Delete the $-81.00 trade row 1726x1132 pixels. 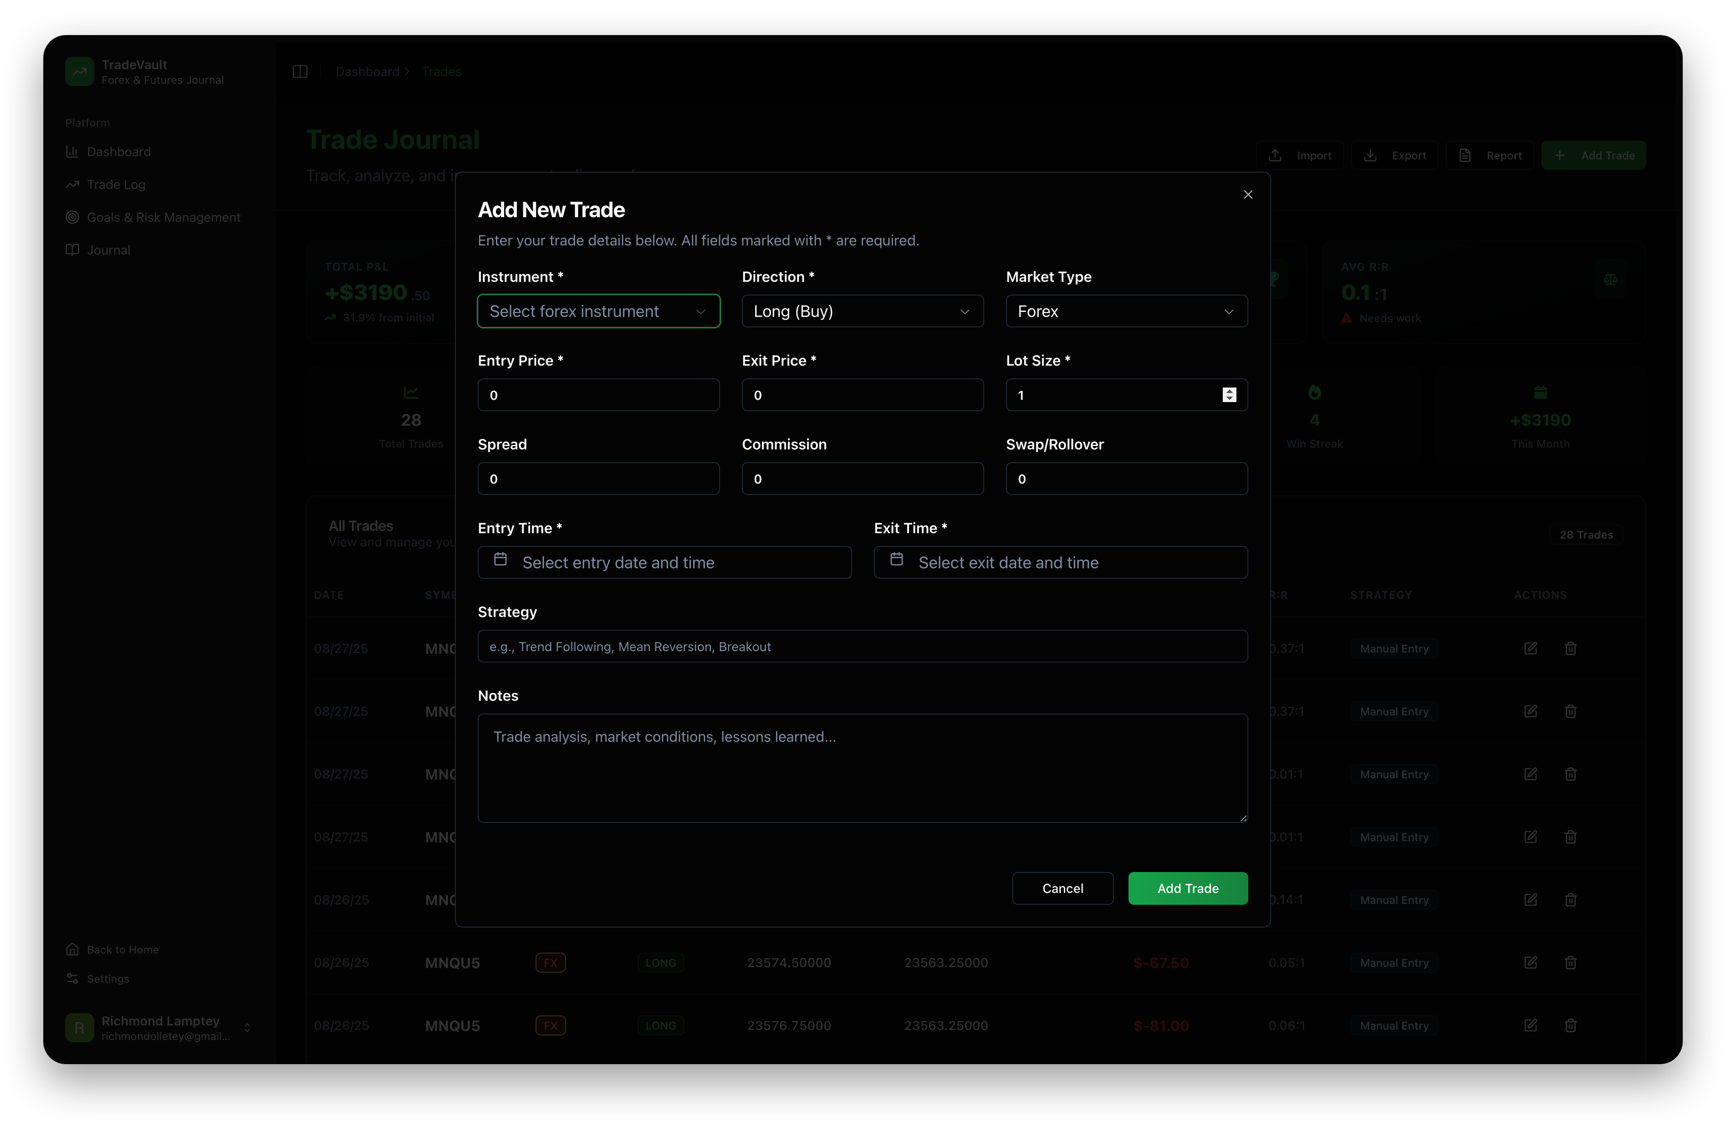pos(1570,1025)
